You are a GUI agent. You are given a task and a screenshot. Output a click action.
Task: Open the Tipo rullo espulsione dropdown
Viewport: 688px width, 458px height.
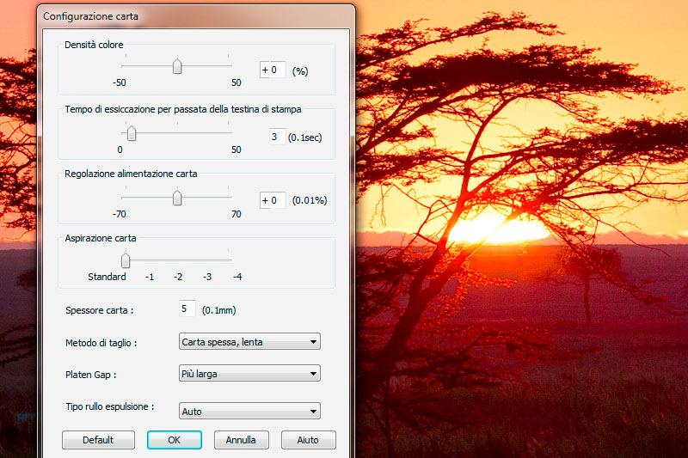coord(249,411)
